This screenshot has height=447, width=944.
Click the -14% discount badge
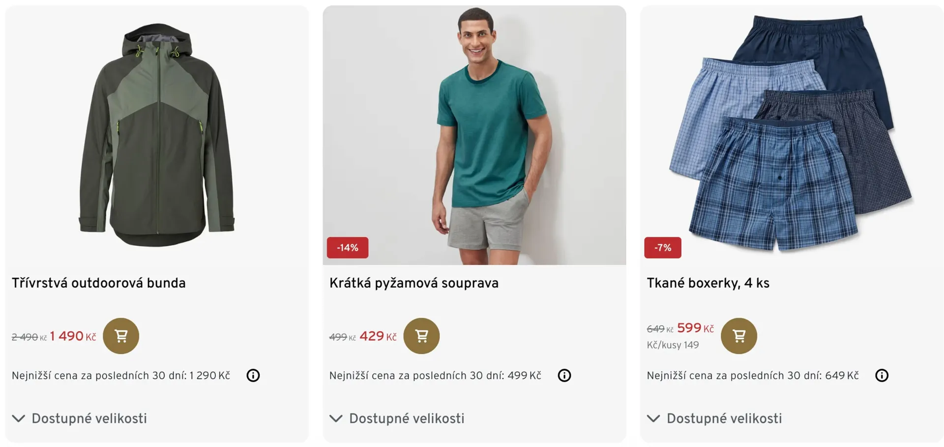pyautogui.click(x=348, y=248)
